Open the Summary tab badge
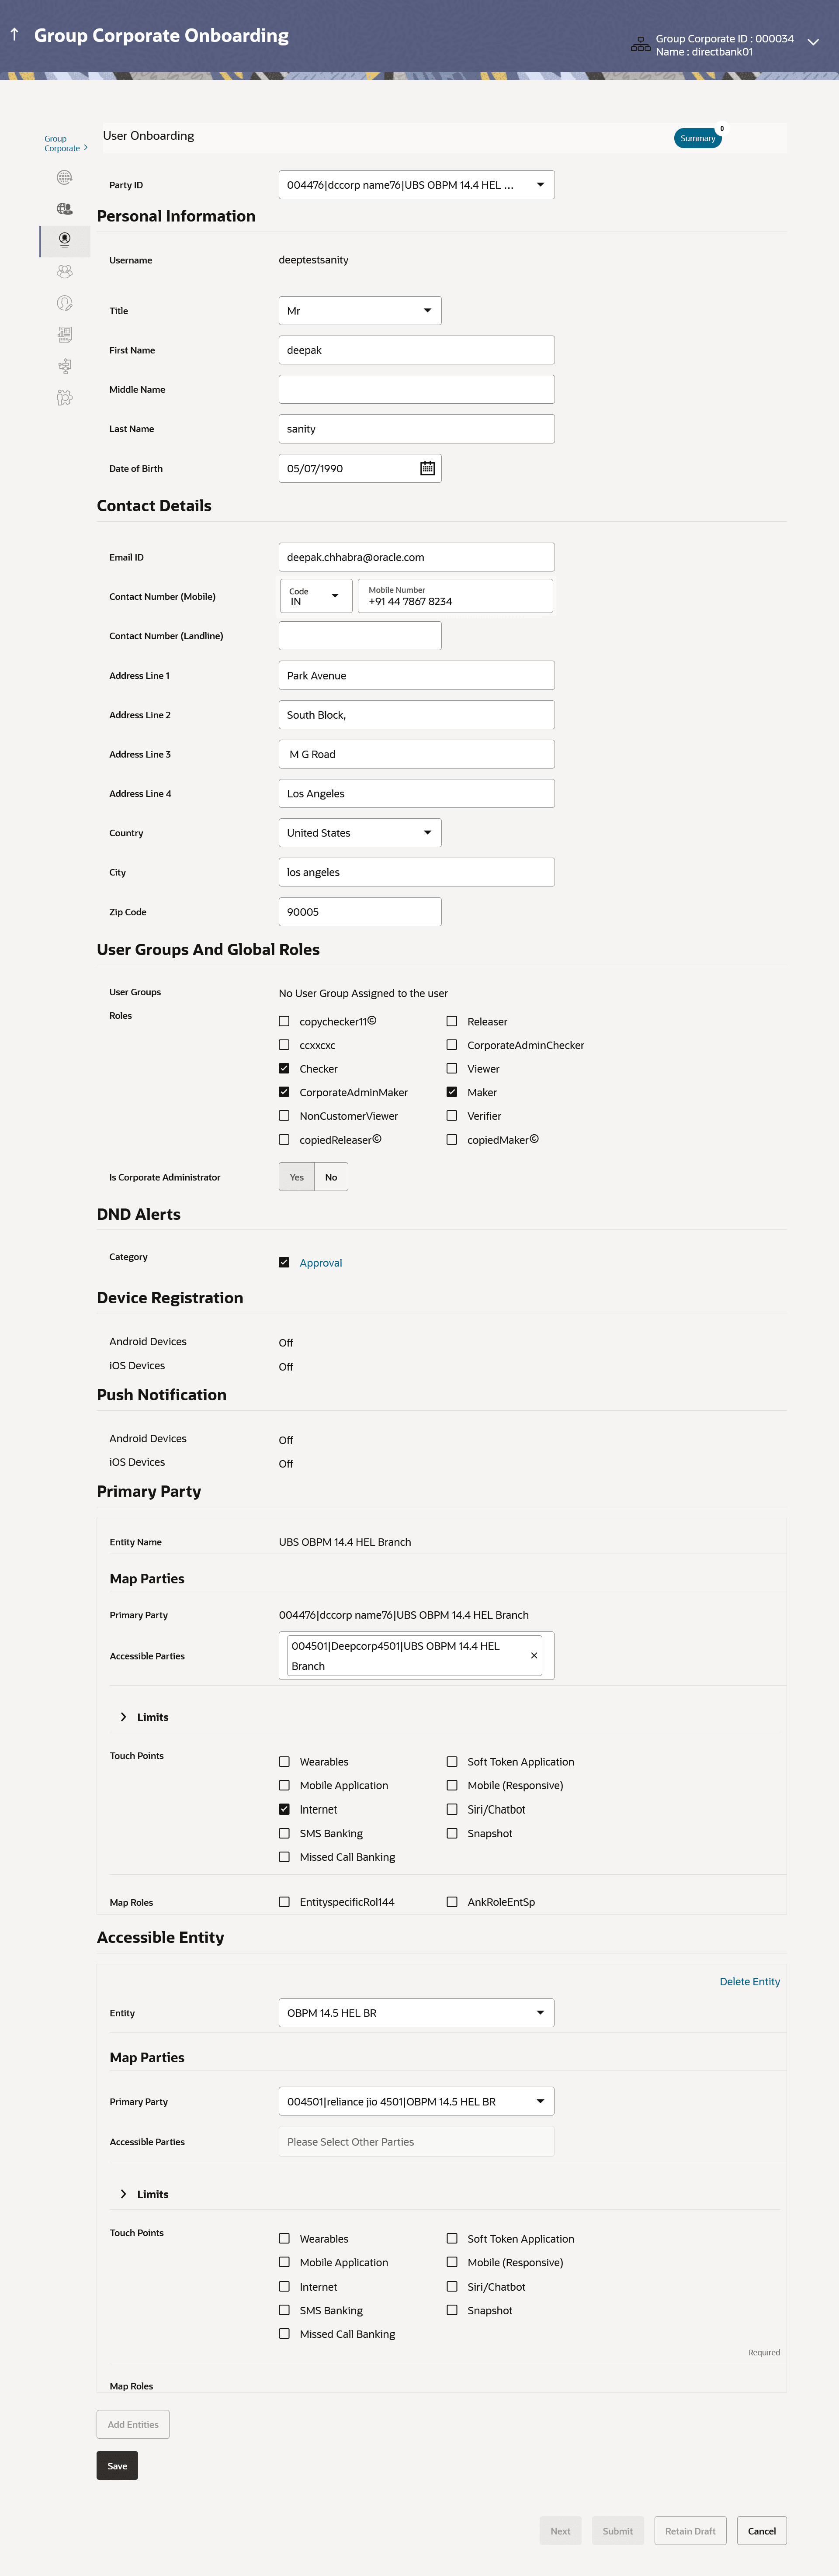The height and width of the screenshot is (2576, 839). click(x=697, y=138)
